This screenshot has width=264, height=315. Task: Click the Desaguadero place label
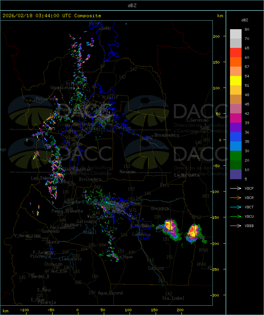(x=167, y=135)
